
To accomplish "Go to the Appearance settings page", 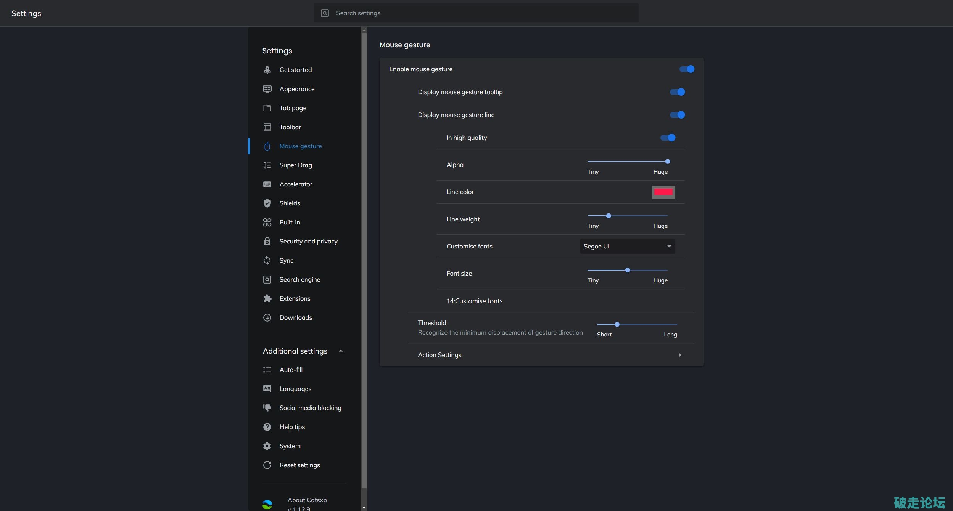I will [x=297, y=89].
